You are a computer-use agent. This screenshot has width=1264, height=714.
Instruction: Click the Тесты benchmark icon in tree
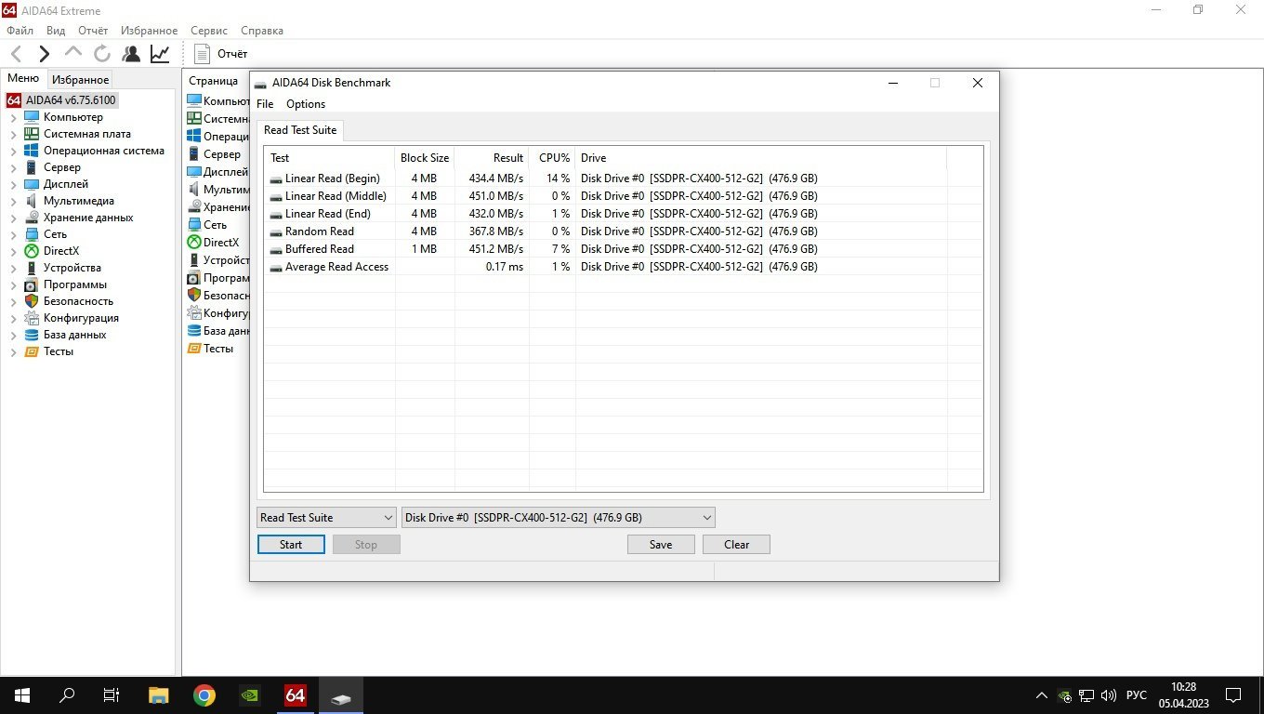[x=32, y=351]
